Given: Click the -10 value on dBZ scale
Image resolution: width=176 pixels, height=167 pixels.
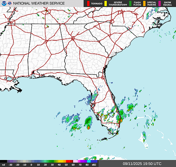Looking at the screenshot, I should click(25, 165).
